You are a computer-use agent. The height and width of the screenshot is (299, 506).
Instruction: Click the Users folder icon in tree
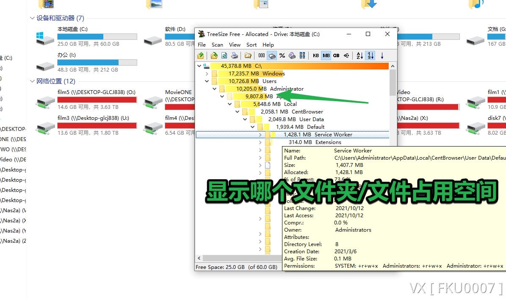[x=214, y=81]
